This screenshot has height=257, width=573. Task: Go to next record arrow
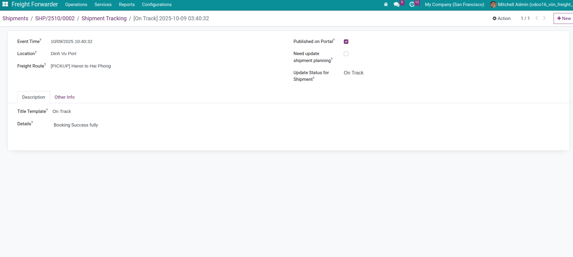545,18
